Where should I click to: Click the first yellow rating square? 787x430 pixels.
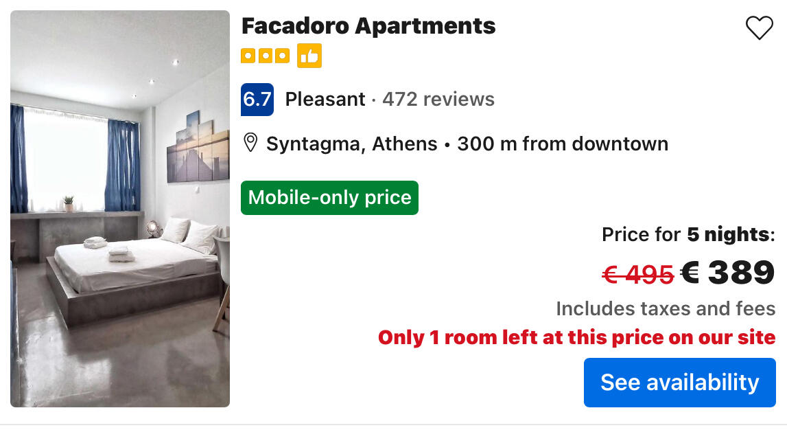tap(248, 56)
